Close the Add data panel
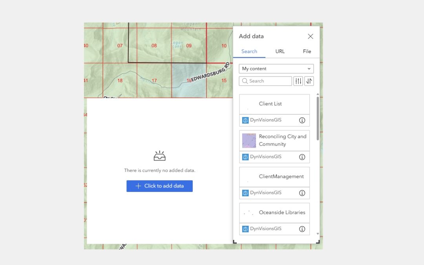The height and width of the screenshot is (265, 424). [x=310, y=37]
